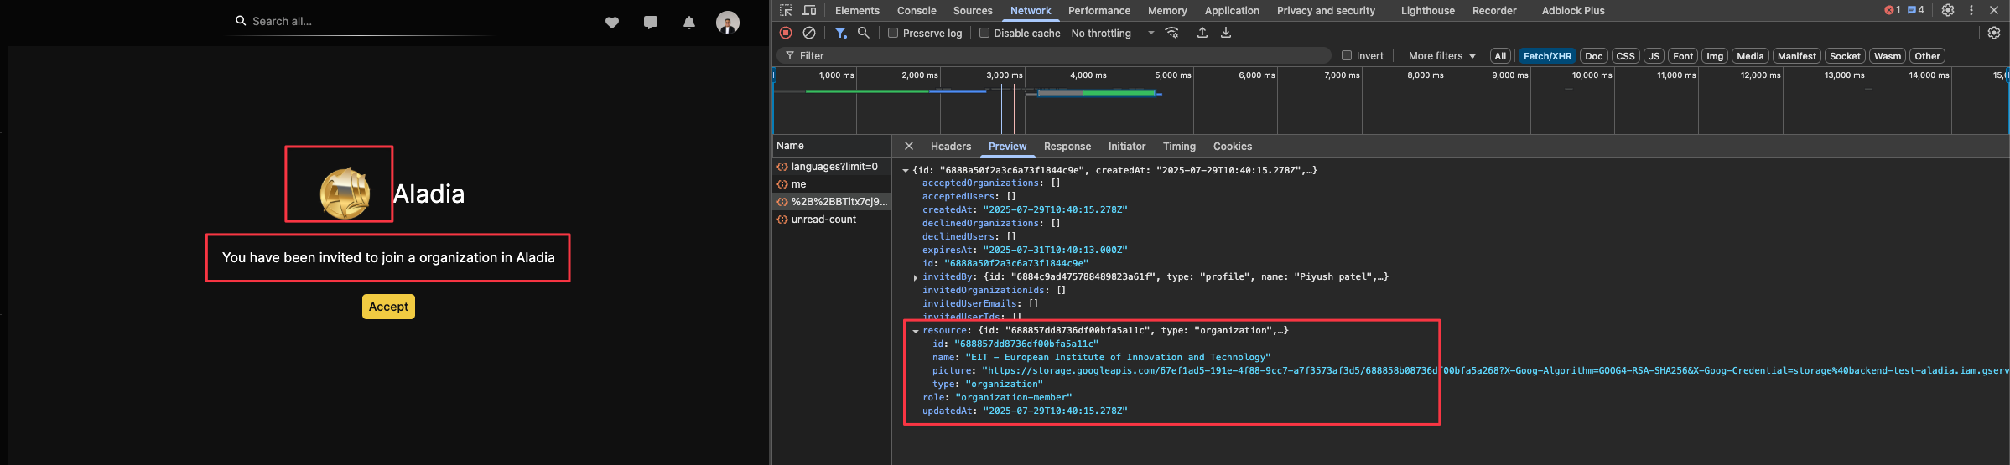Open the network search magnifier icon
This screenshot has width=2010, height=465.
[x=863, y=33]
